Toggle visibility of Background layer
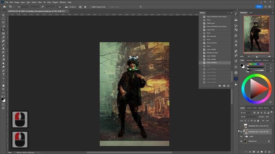The width and height of the screenshot is (275, 154). coord(241,141)
